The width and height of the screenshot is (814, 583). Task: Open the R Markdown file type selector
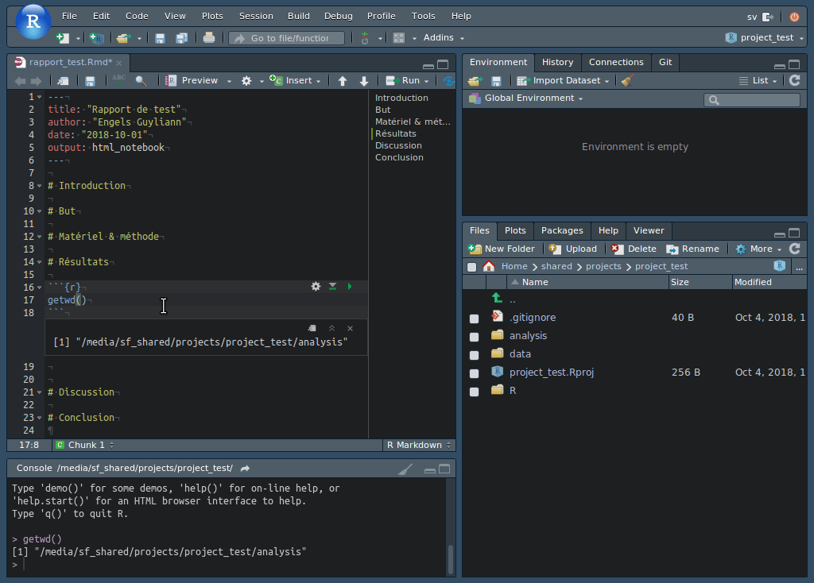click(419, 445)
